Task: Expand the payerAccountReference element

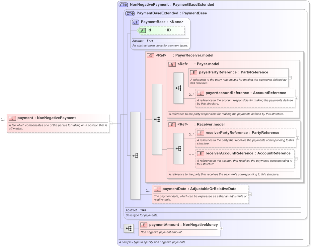Action: point(296,98)
